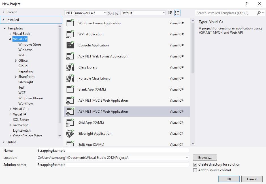Click the Portable Class Library icon
The height and width of the screenshot is (184, 266).
(x=70, y=78)
